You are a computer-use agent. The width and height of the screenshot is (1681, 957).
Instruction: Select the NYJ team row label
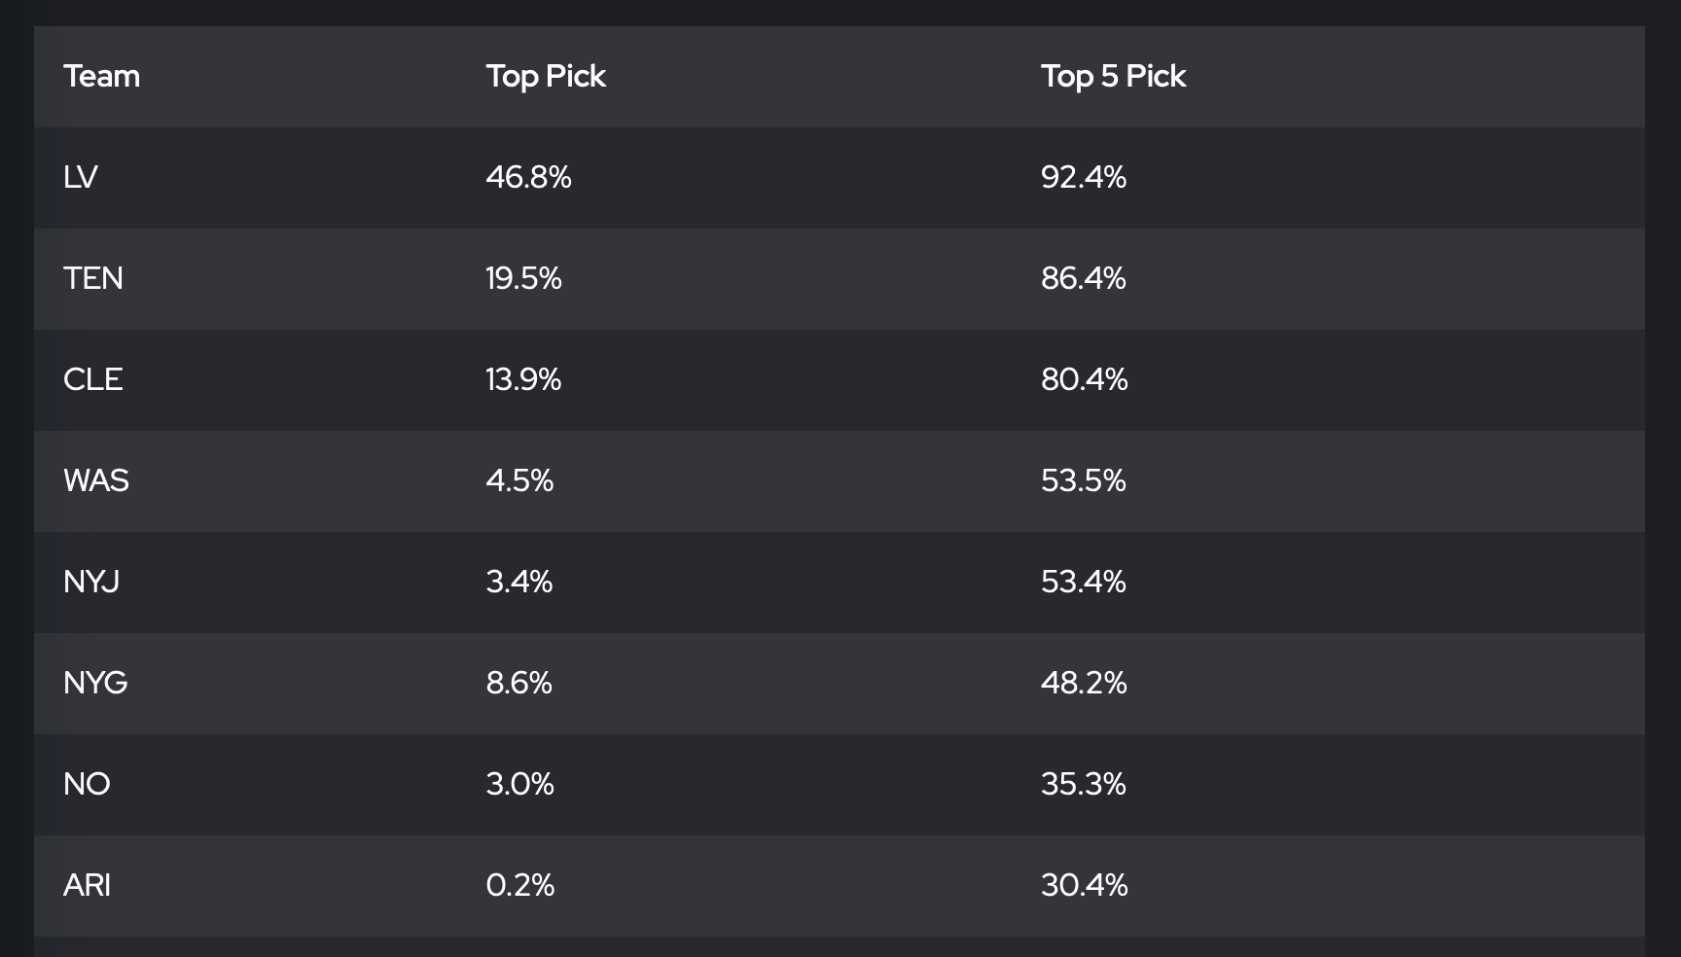click(91, 583)
